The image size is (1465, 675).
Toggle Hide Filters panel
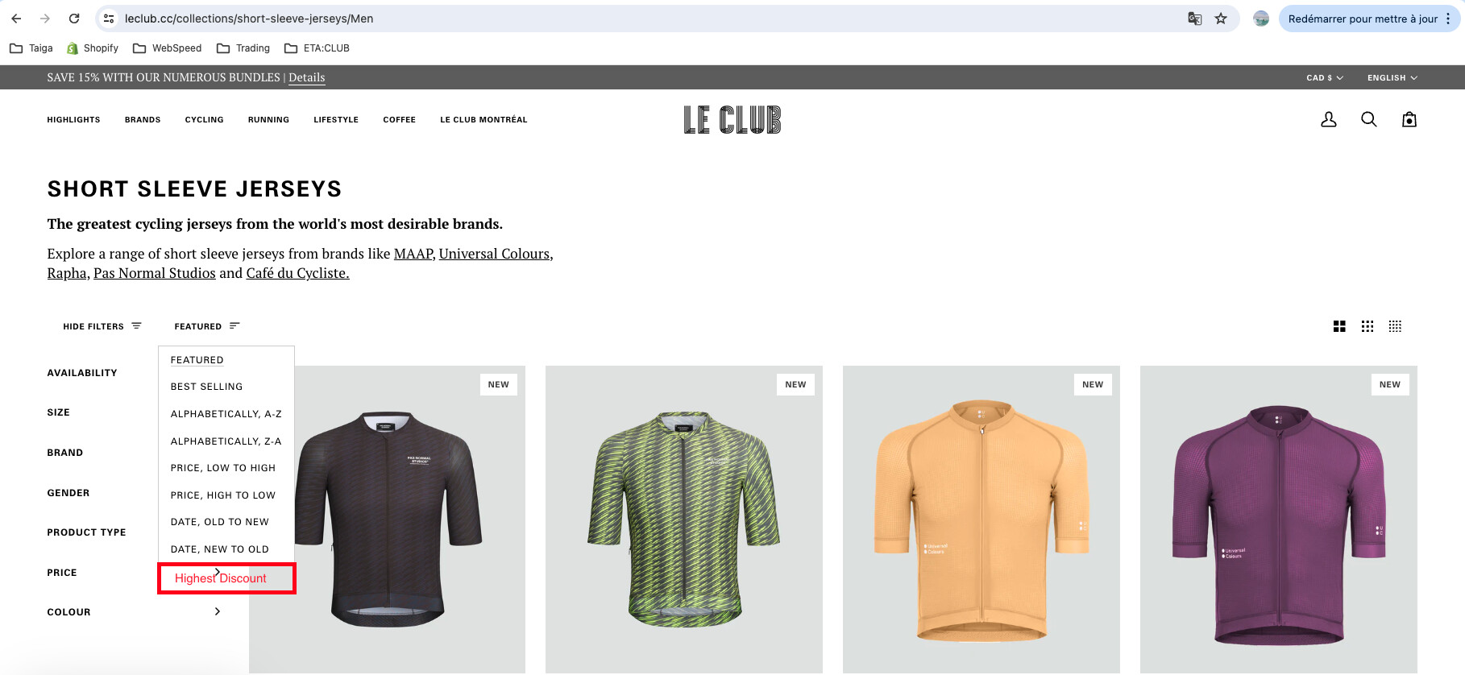click(102, 326)
